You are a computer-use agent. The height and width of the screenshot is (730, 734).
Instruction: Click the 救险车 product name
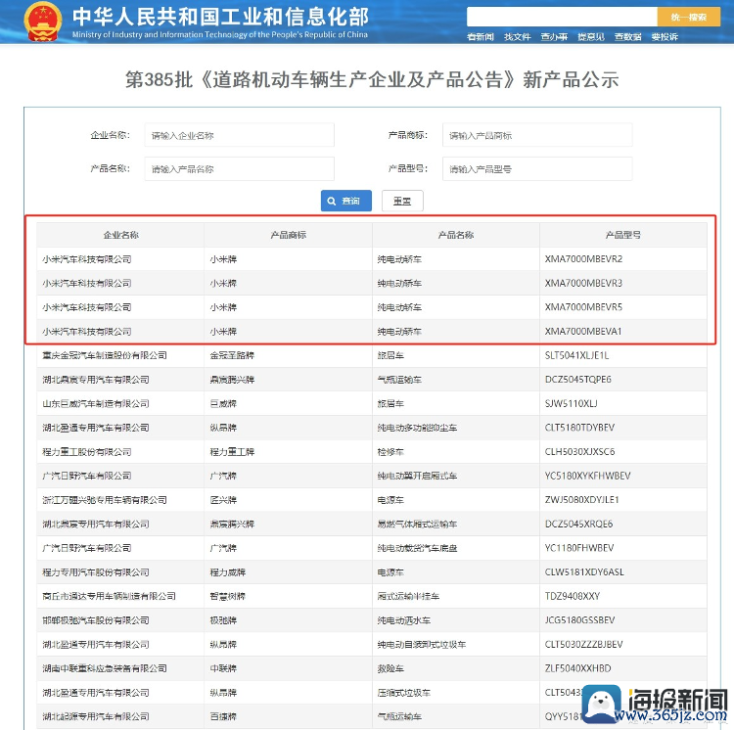[x=390, y=668]
